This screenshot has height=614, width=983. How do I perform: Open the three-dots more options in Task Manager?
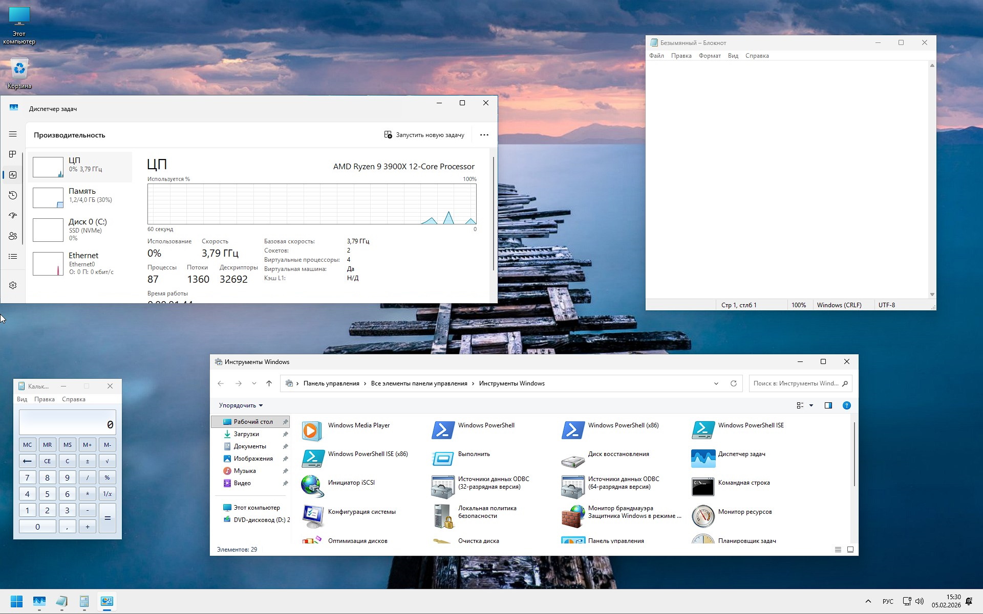484,135
